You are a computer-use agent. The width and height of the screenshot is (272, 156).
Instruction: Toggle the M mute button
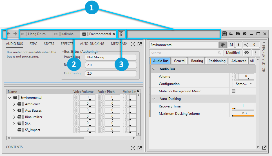tap(231, 45)
